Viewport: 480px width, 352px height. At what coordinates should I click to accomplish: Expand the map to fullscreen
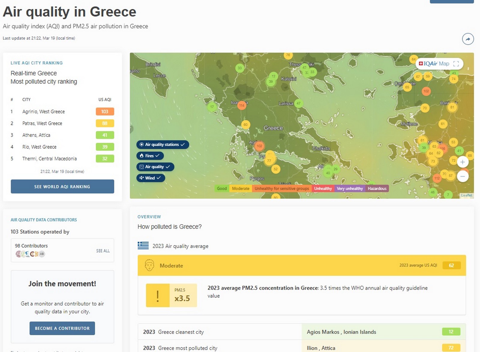(x=456, y=64)
